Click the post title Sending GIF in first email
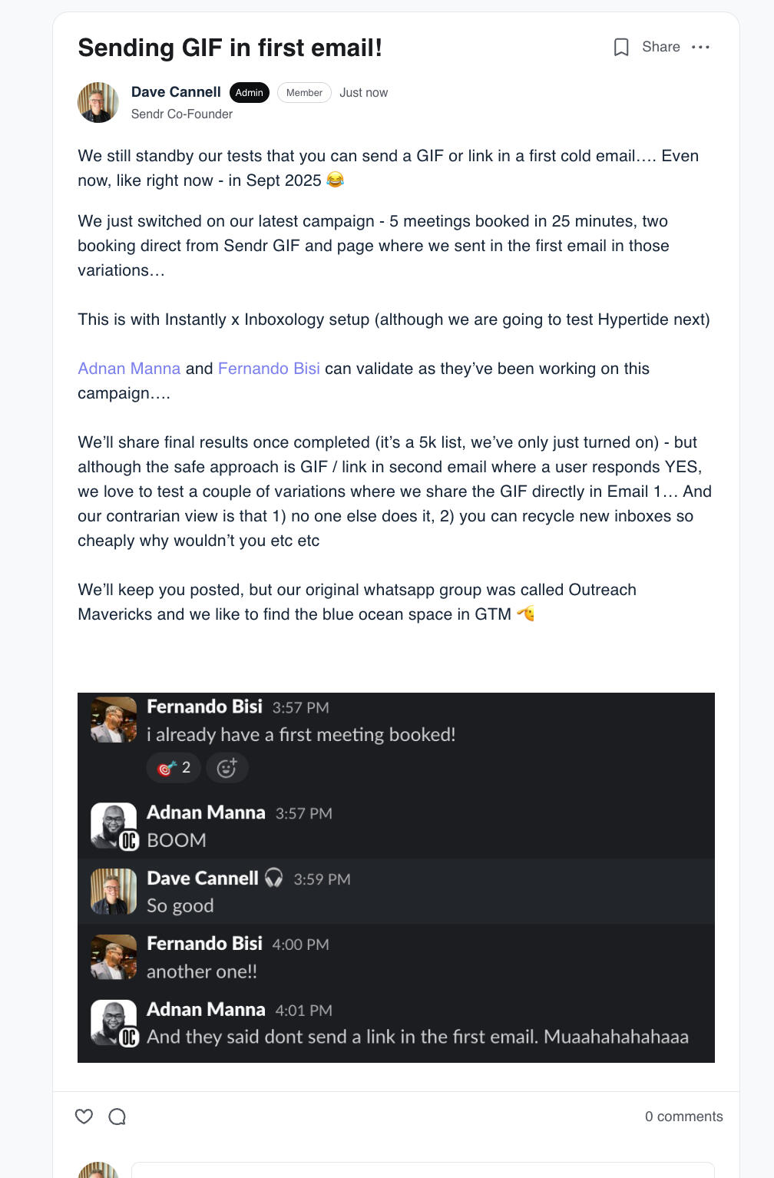 pos(230,48)
